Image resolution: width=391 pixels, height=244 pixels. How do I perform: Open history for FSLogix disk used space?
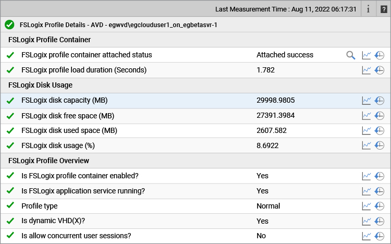(380, 131)
